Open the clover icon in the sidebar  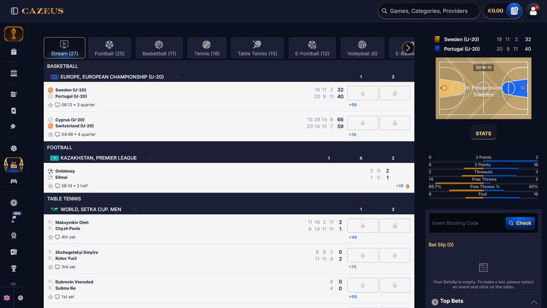point(14,126)
